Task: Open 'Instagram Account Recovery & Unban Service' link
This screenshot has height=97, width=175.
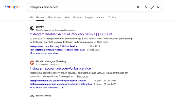Action: pos(54,46)
